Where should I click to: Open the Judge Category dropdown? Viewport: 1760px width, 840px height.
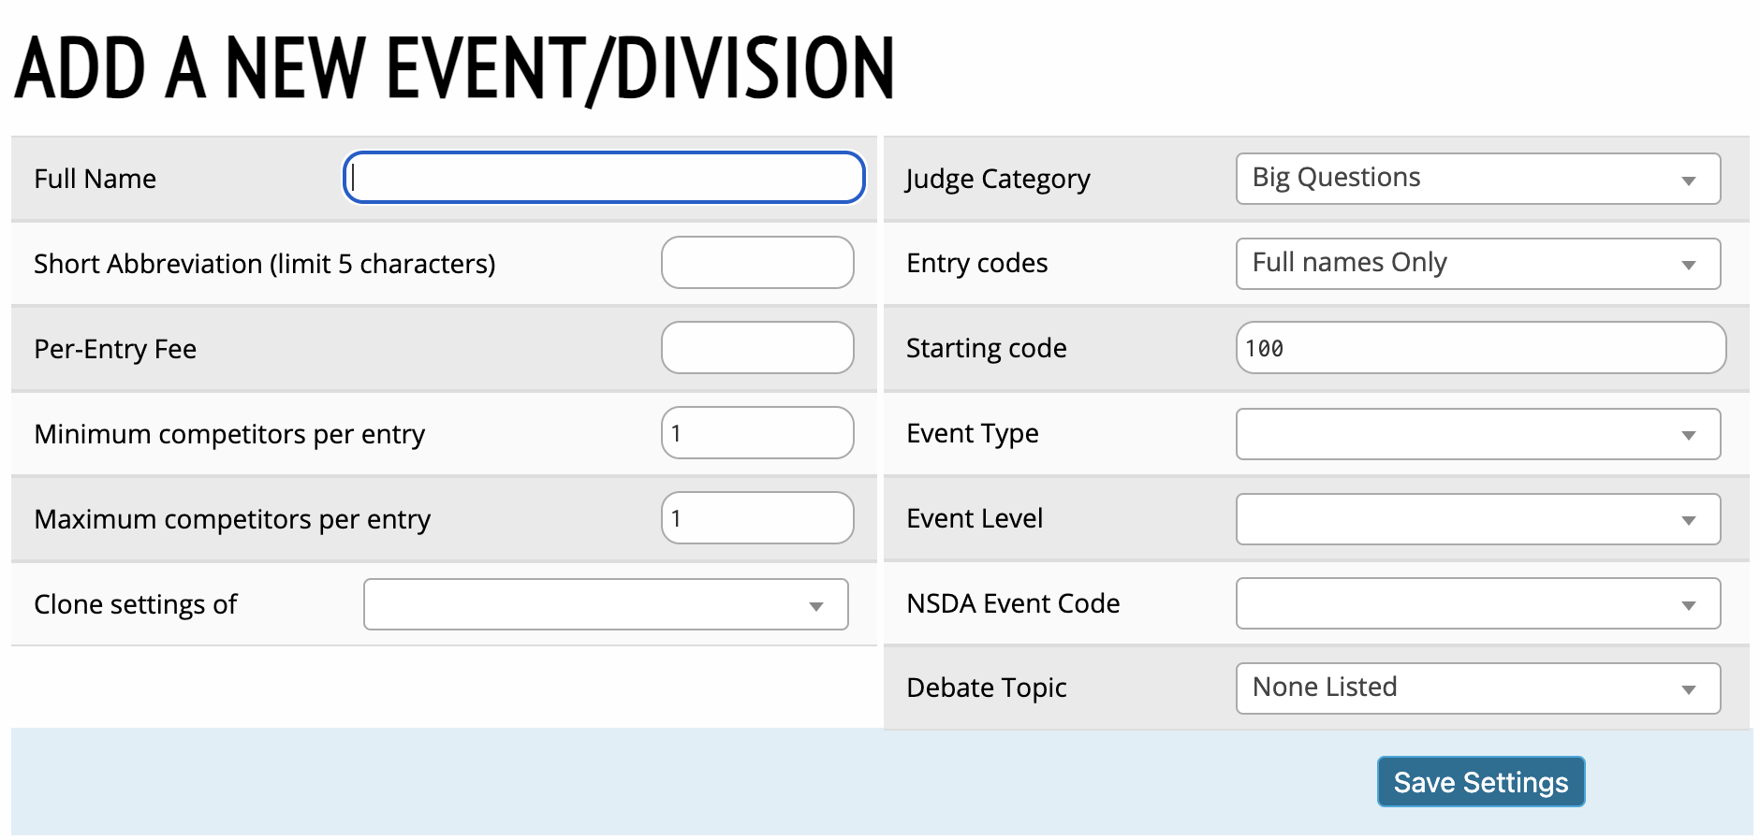[x=1477, y=179]
